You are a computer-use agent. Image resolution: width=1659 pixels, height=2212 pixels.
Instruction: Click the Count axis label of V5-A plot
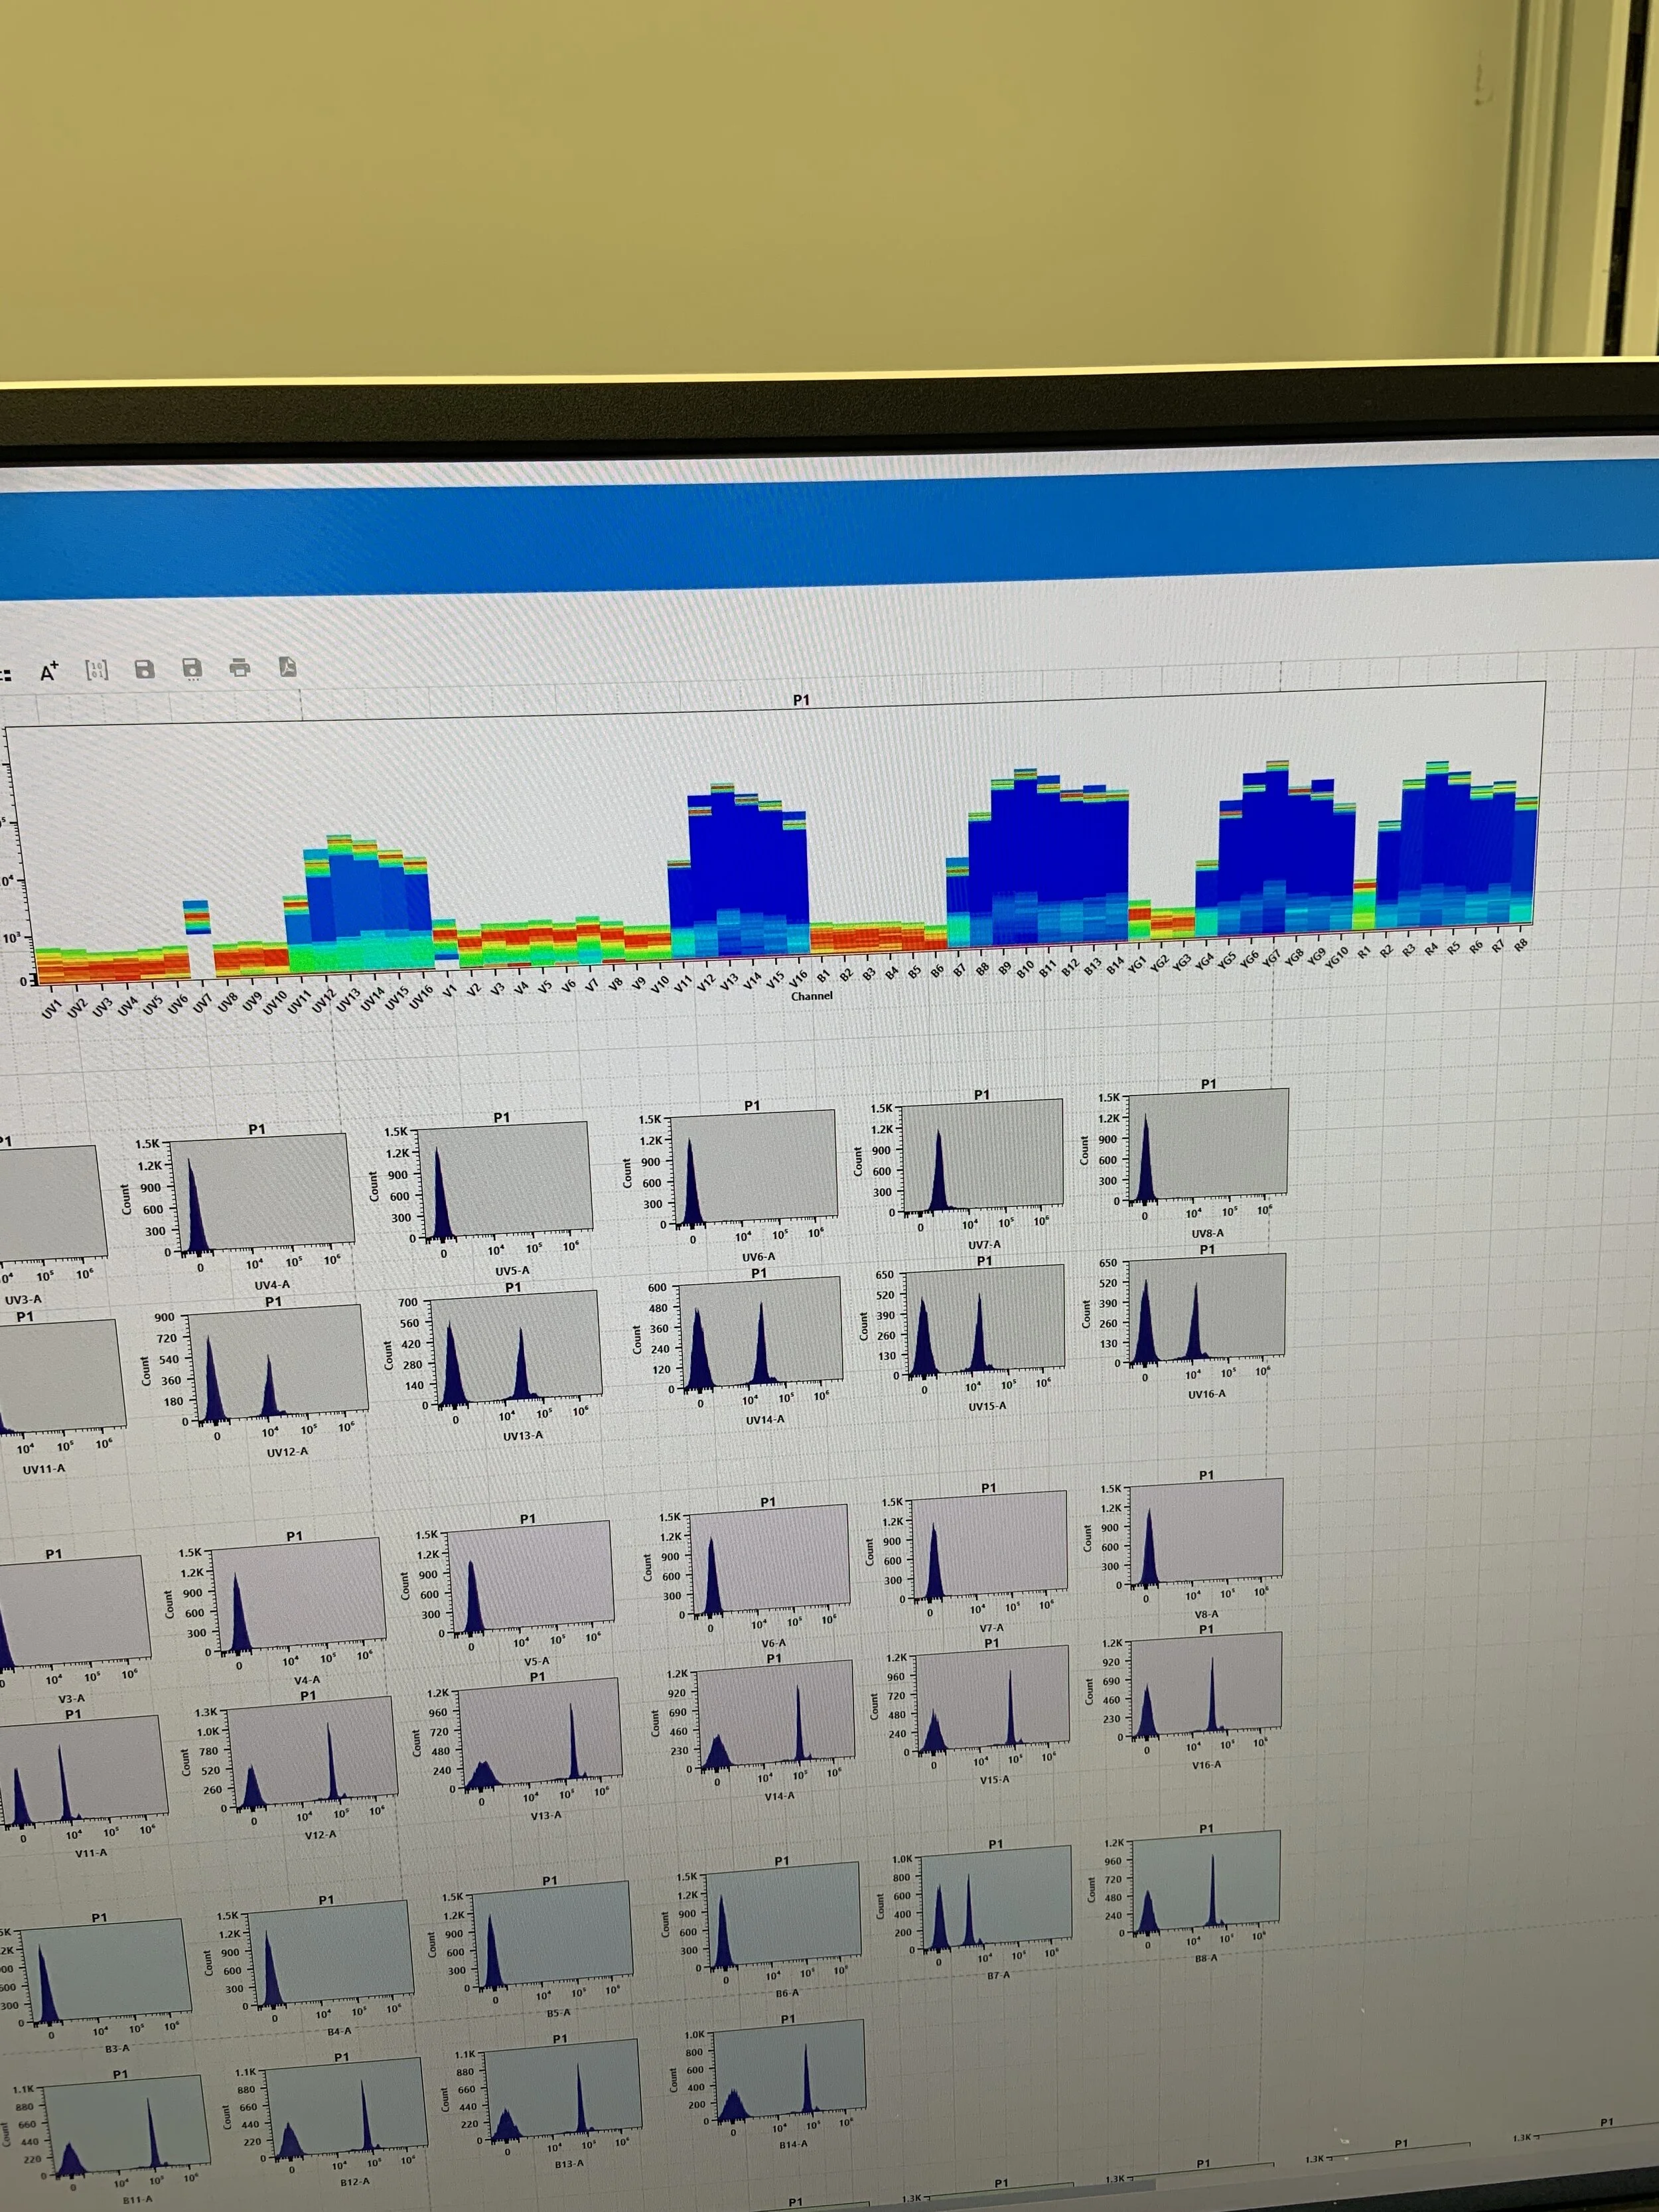point(405,1585)
